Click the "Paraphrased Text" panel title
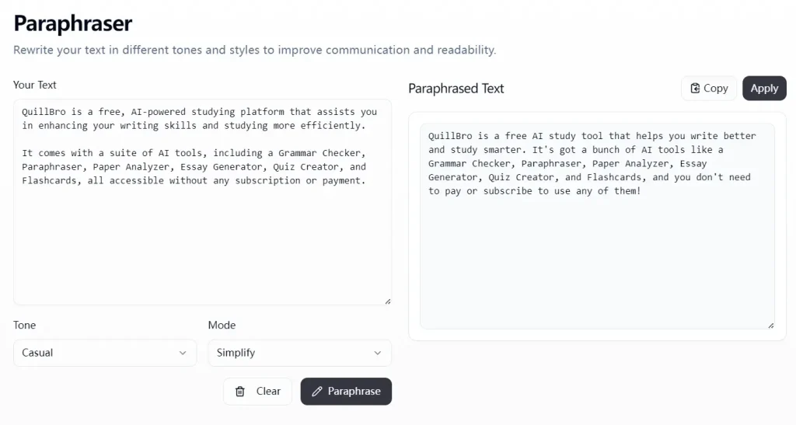Viewport: 796px width, 425px height. tap(456, 89)
